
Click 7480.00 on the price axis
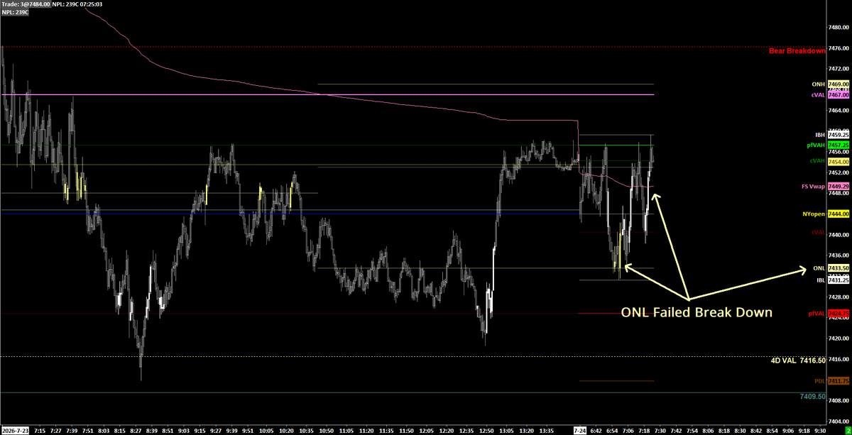point(839,27)
